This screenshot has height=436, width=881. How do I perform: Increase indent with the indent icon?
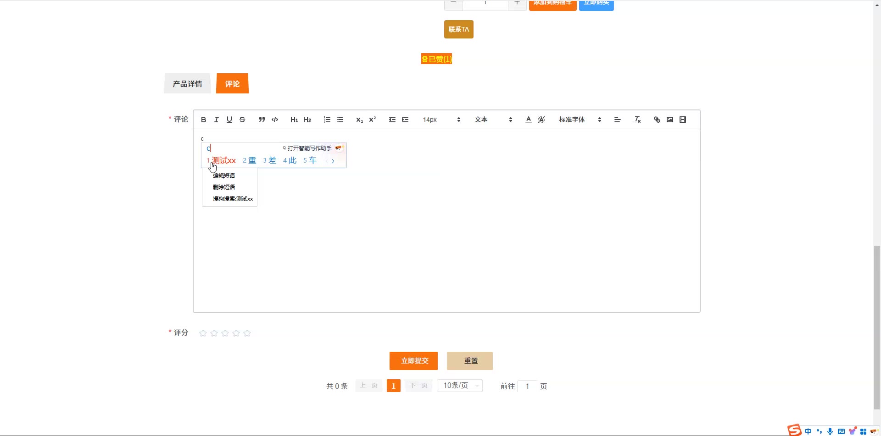point(405,120)
